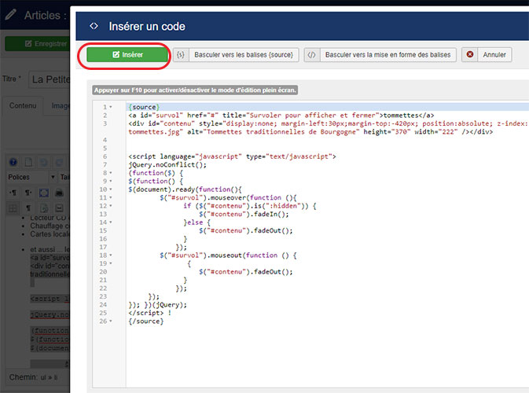Click Basculer vers la mise en forme des balises
Image resolution: width=529 pixels, height=393 pixels.
388,55
